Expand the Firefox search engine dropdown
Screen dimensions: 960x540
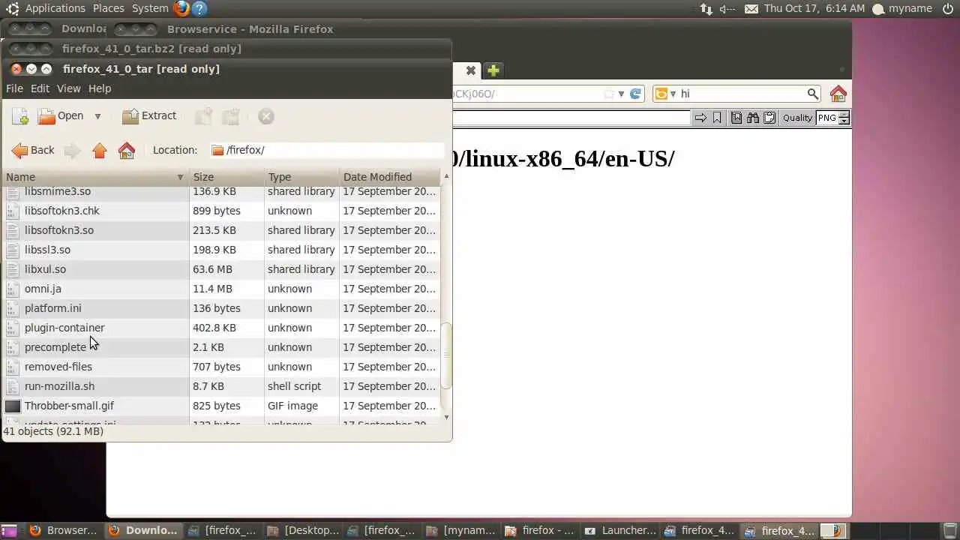(x=665, y=94)
